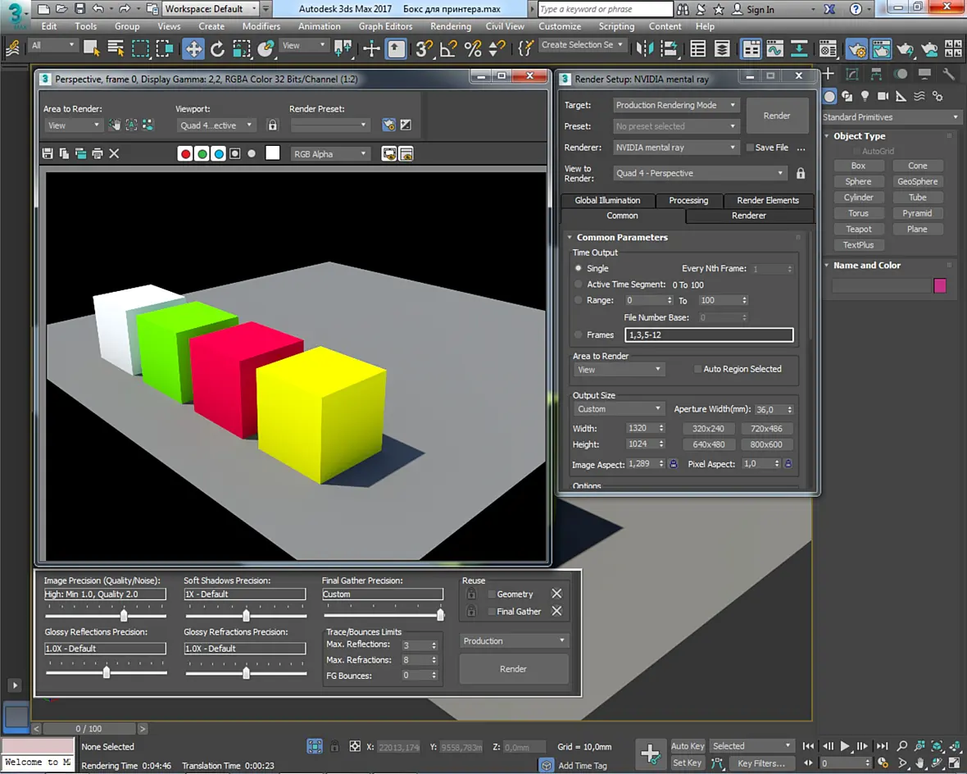
Task: Click the 640x480 preset button
Action: pyautogui.click(x=708, y=444)
